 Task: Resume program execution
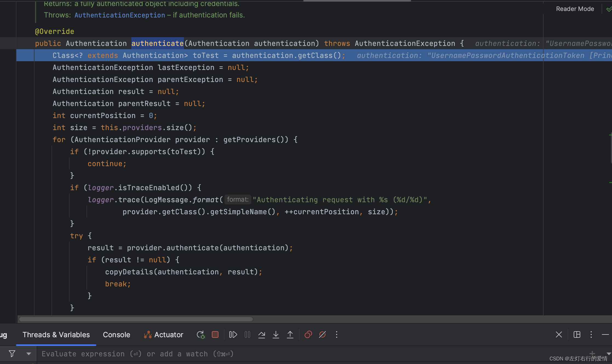[233, 335]
